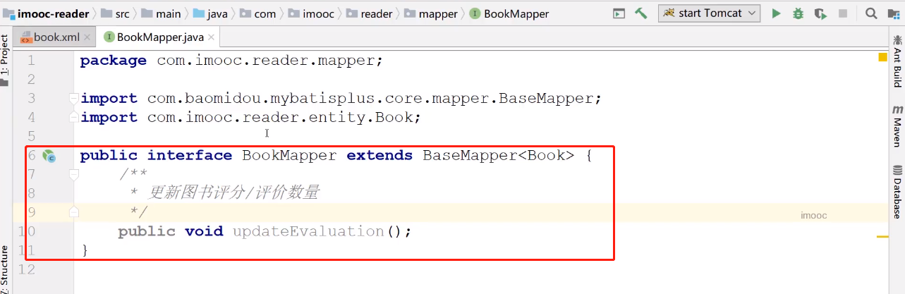Click the gutter implementation icon on line 6
This screenshot has height=294, width=905.
49,156
